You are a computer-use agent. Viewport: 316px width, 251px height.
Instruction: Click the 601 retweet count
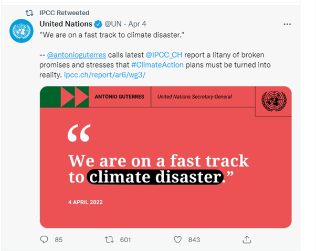click(x=125, y=240)
